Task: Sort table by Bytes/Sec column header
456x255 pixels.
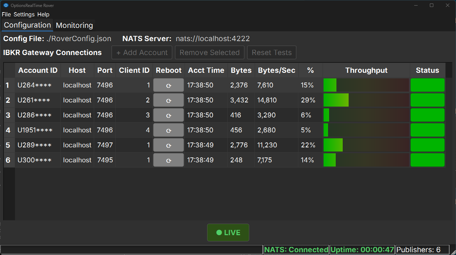Action: (276, 70)
